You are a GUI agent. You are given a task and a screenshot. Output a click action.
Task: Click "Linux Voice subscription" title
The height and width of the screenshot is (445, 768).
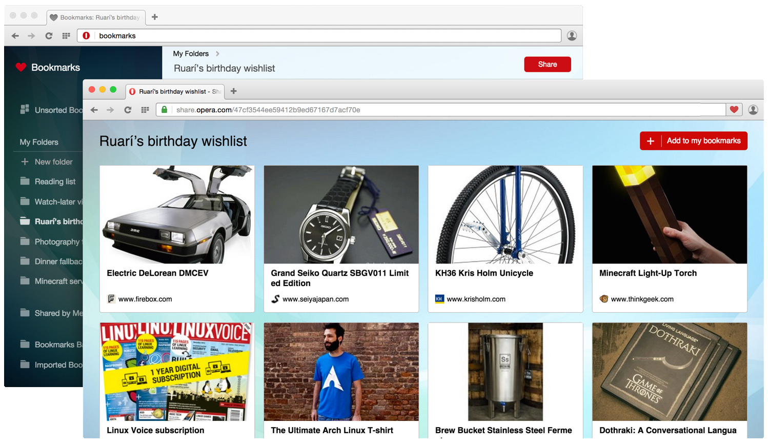click(155, 430)
